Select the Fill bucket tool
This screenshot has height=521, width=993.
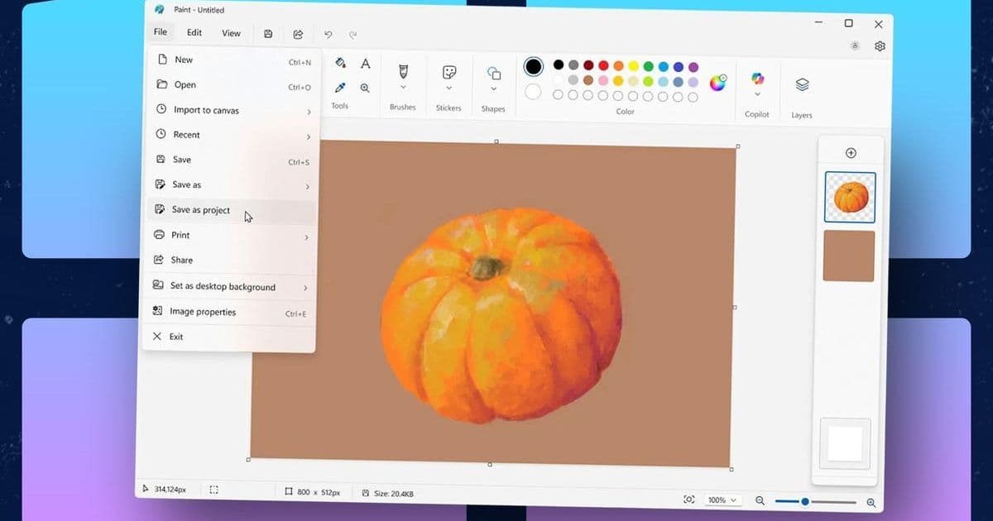tap(339, 63)
